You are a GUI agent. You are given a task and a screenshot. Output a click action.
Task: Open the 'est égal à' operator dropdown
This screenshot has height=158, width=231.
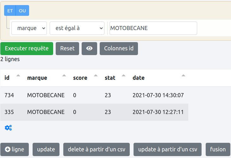click(x=77, y=28)
